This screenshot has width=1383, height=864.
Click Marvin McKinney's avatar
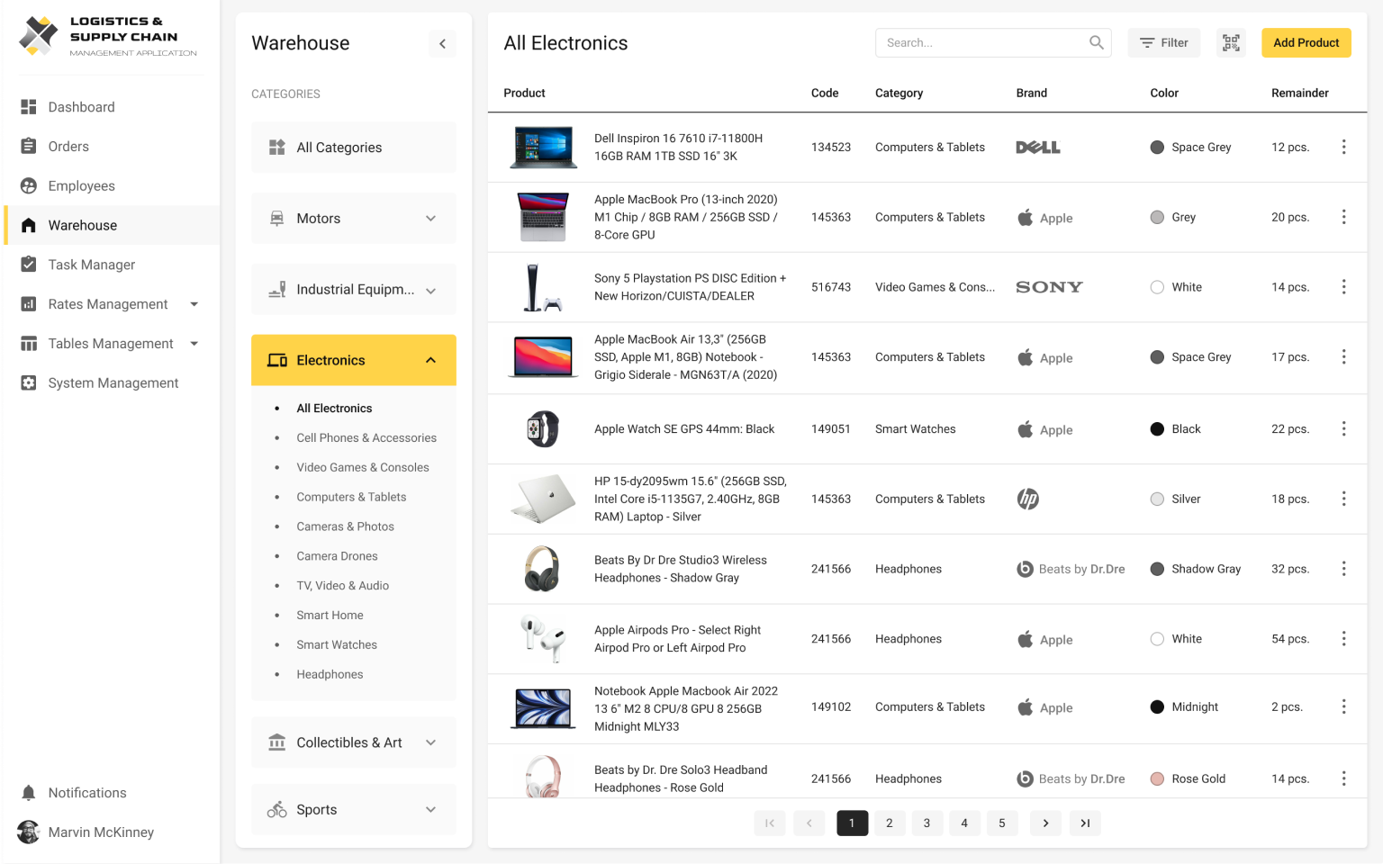[x=29, y=832]
